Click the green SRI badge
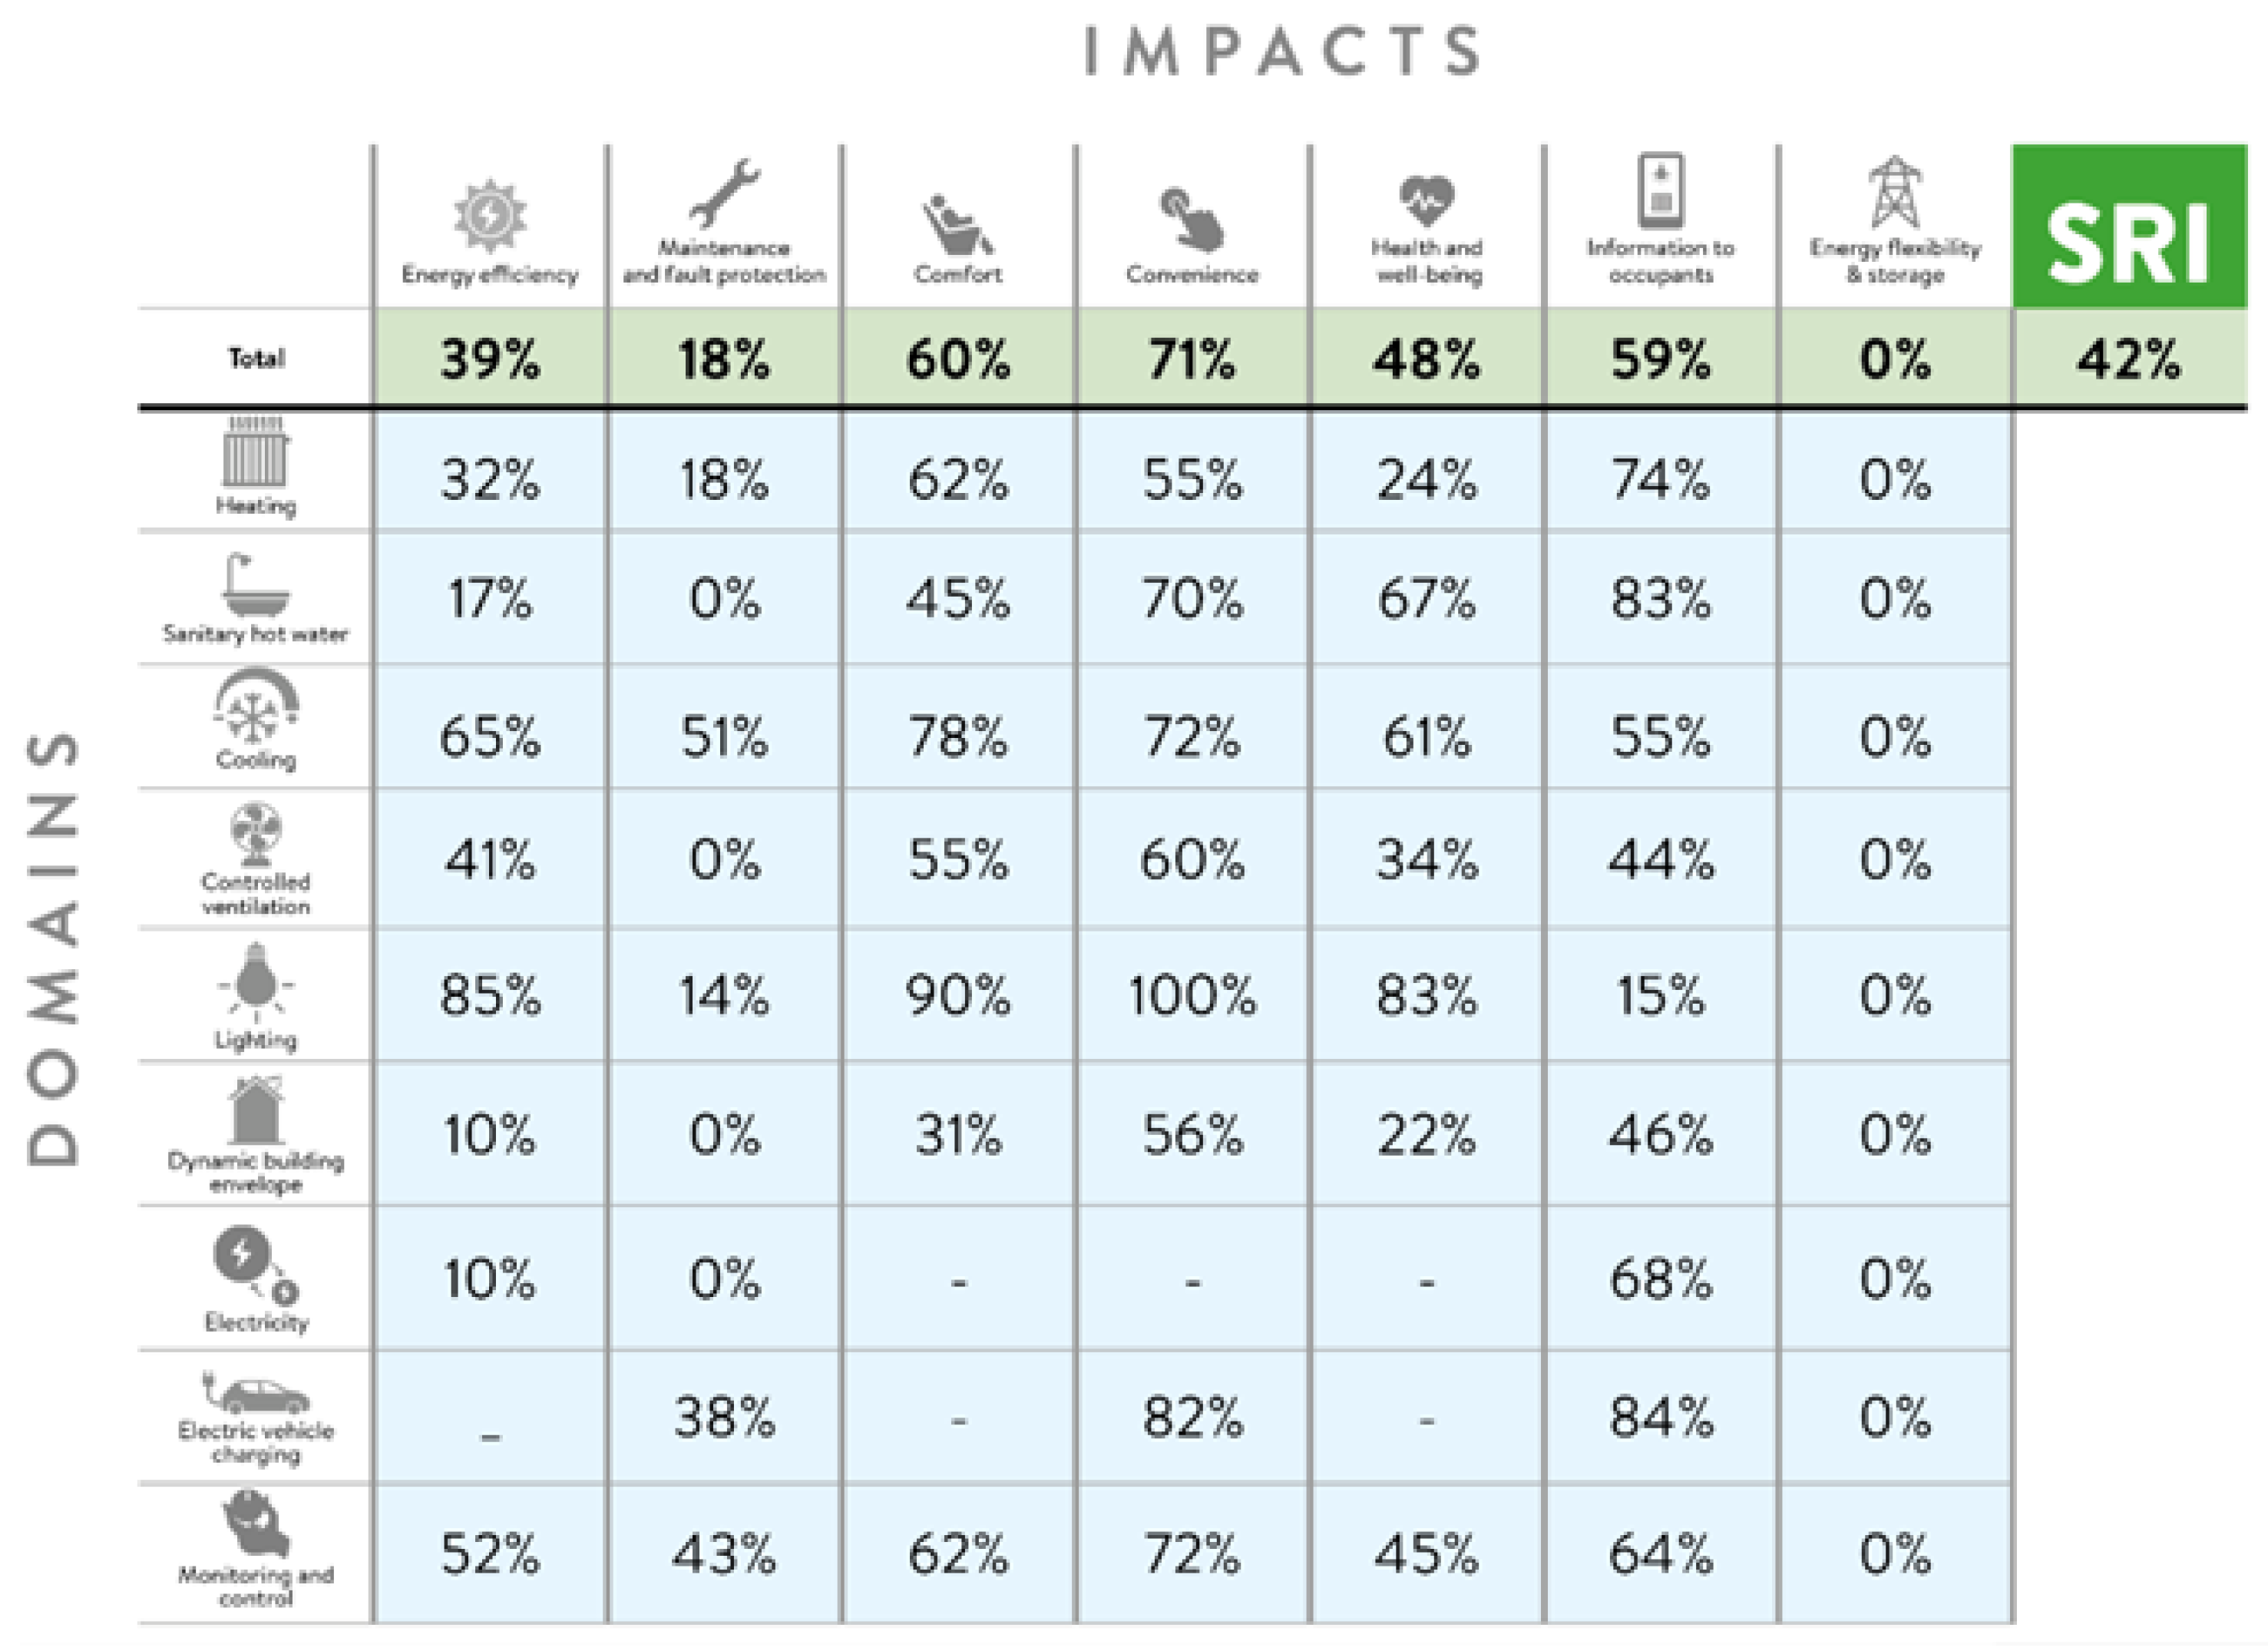 [x=2128, y=226]
